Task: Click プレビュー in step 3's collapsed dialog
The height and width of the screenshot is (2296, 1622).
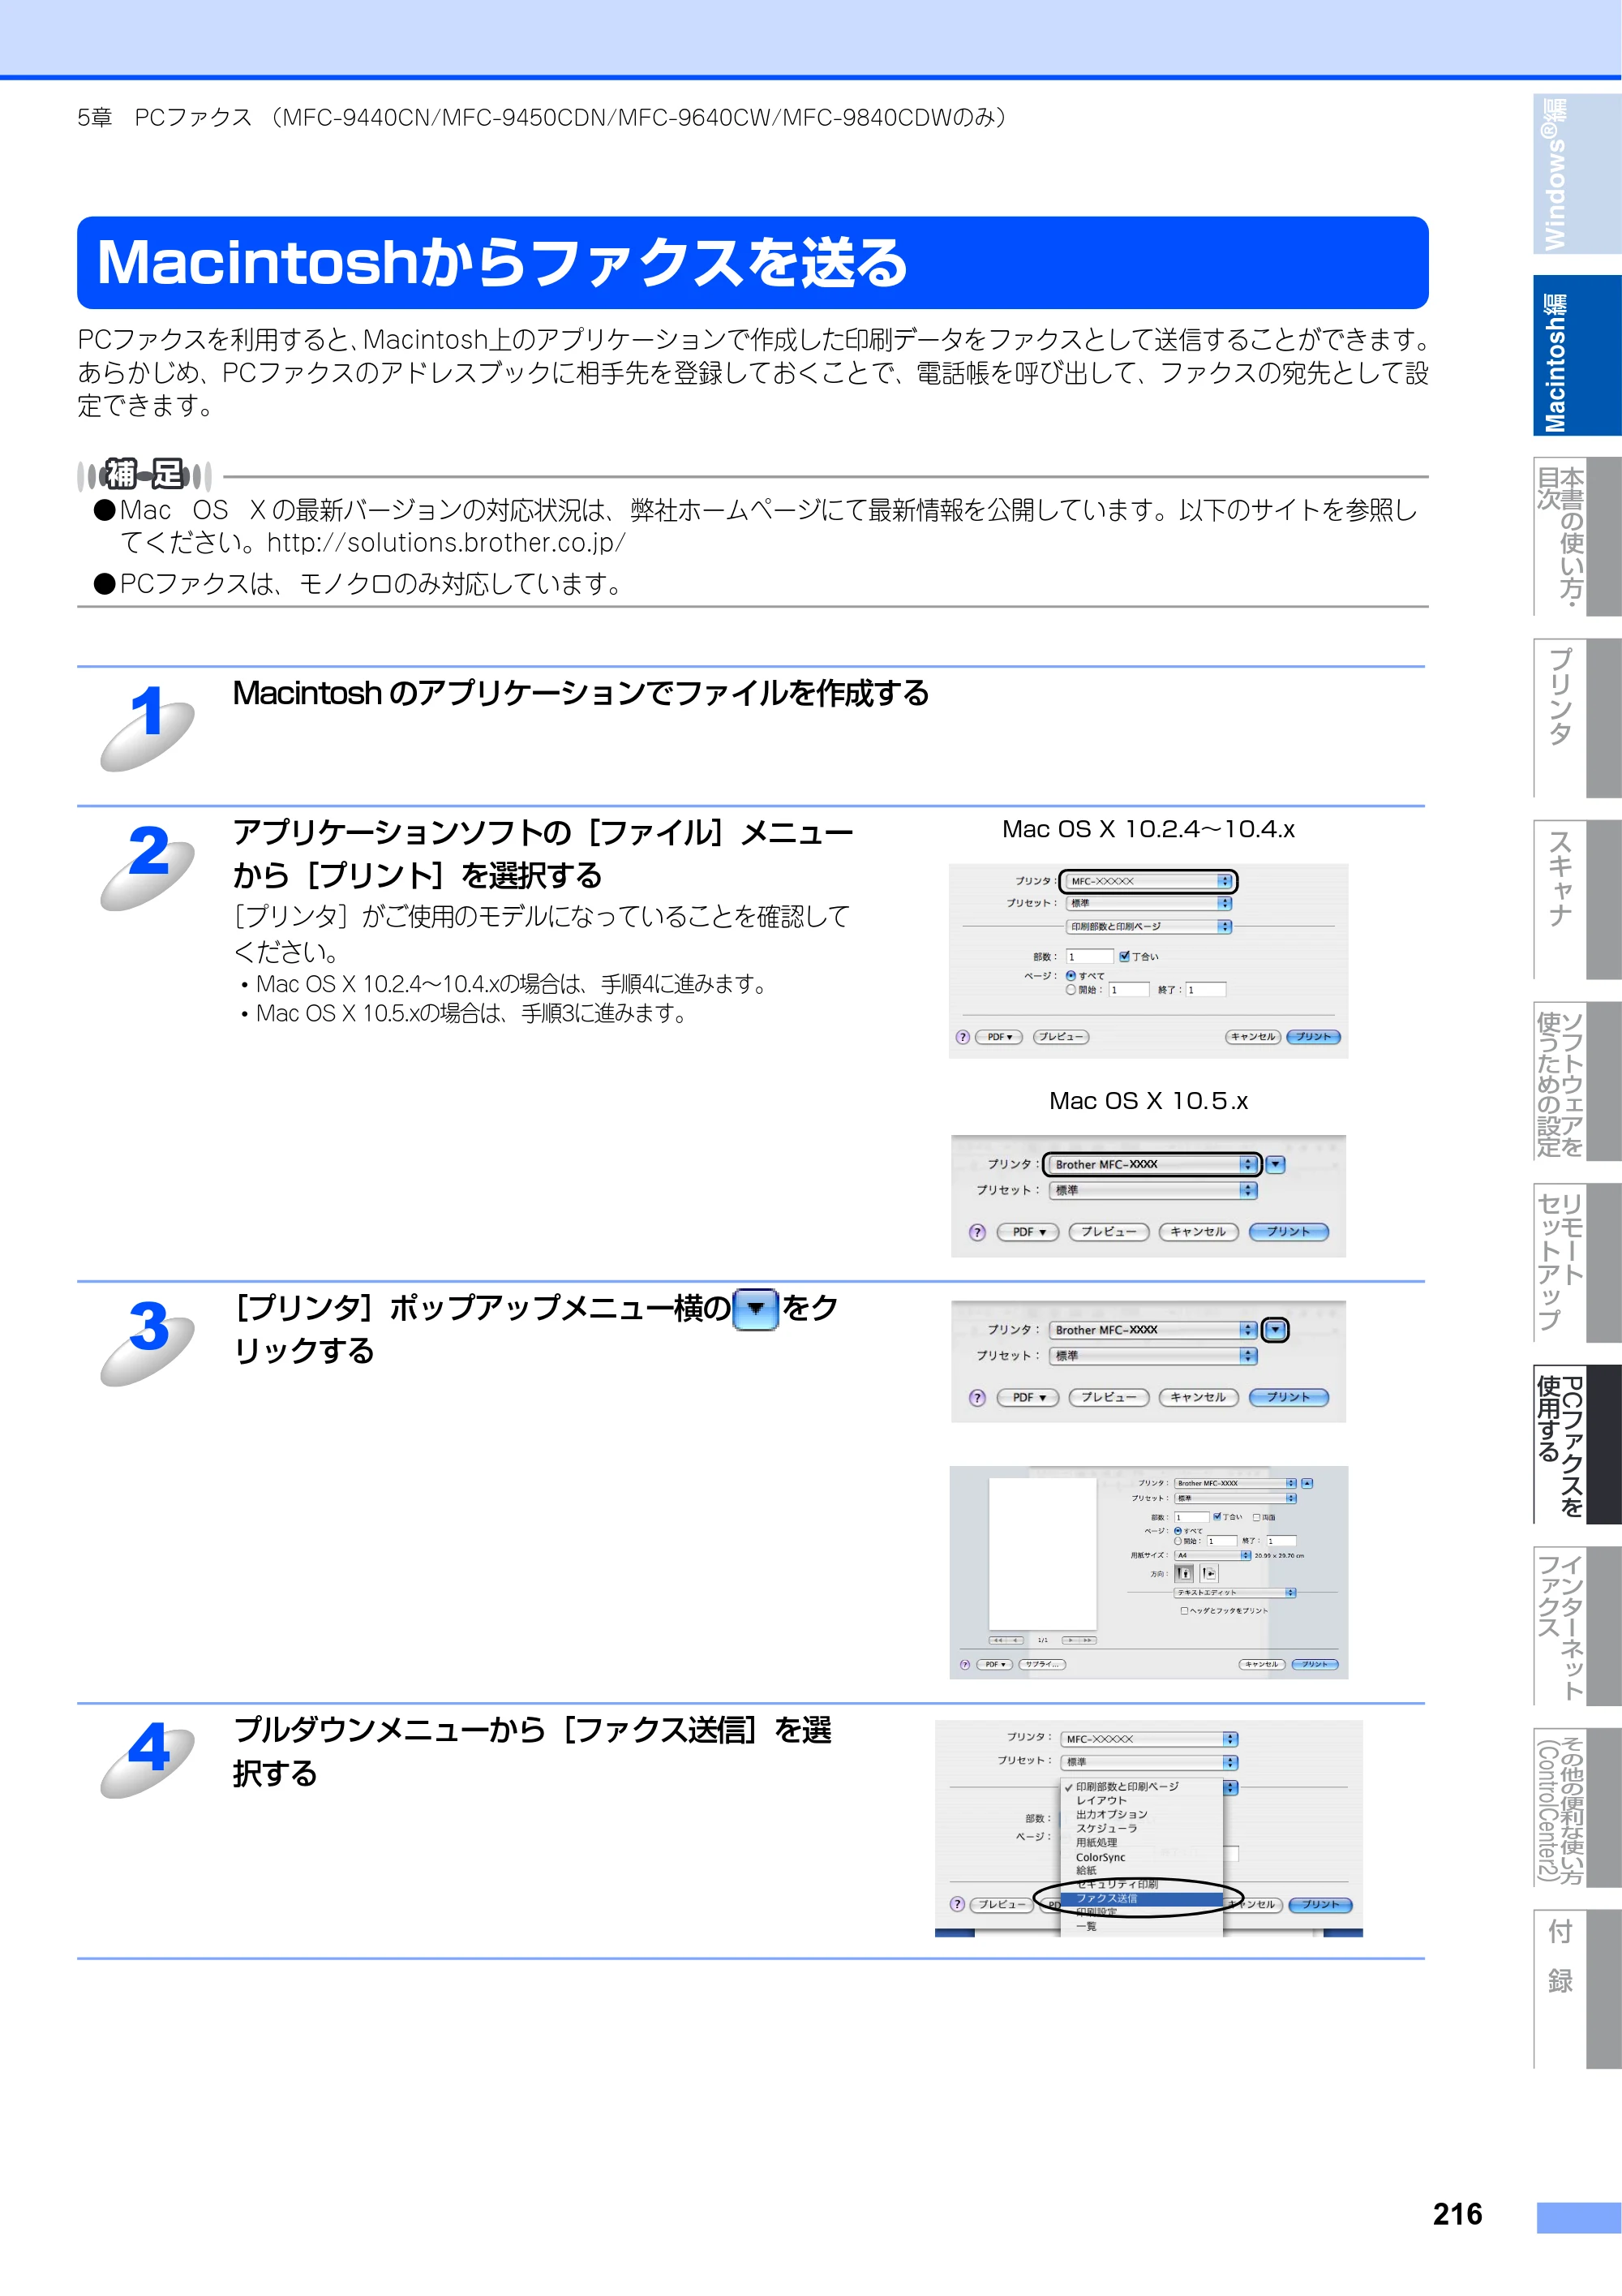Action: (x=1109, y=1397)
